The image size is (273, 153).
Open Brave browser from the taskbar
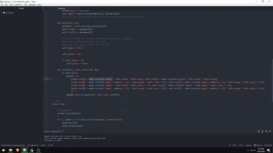17,150
